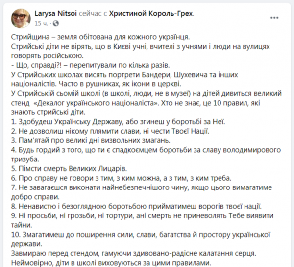Open the Larysa Nitsoi author name link
The width and height of the screenshot is (294, 267).
pos(55,15)
